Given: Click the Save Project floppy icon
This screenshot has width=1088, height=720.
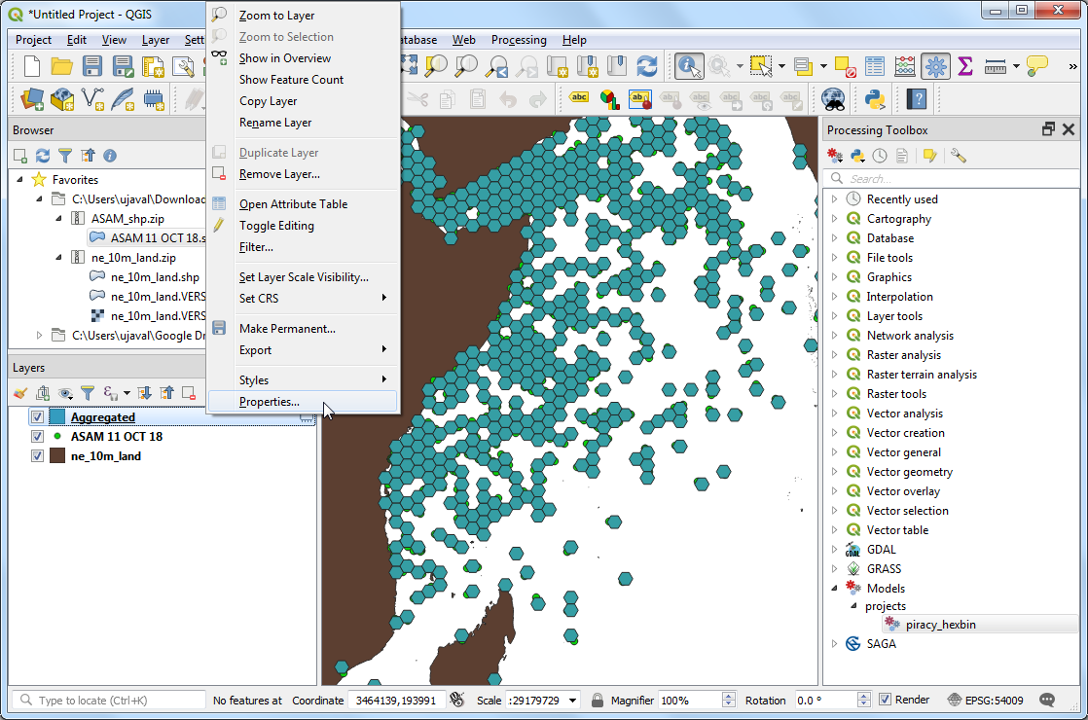Looking at the screenshot, I should click(x=92, y=66).
